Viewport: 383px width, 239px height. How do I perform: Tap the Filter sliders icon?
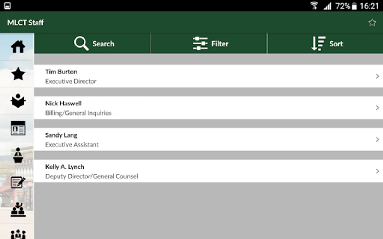(x=200, y=44)
